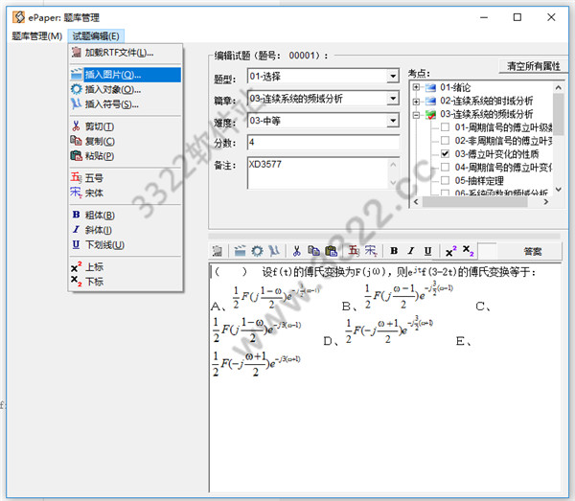Click the small field before 答案 button
This screenshot has width=575, height=501.
point(488,251)
